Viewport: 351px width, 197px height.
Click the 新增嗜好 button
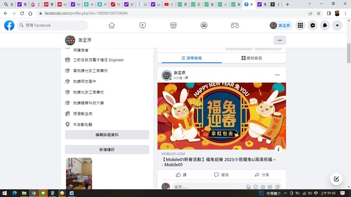click(107, 150)
